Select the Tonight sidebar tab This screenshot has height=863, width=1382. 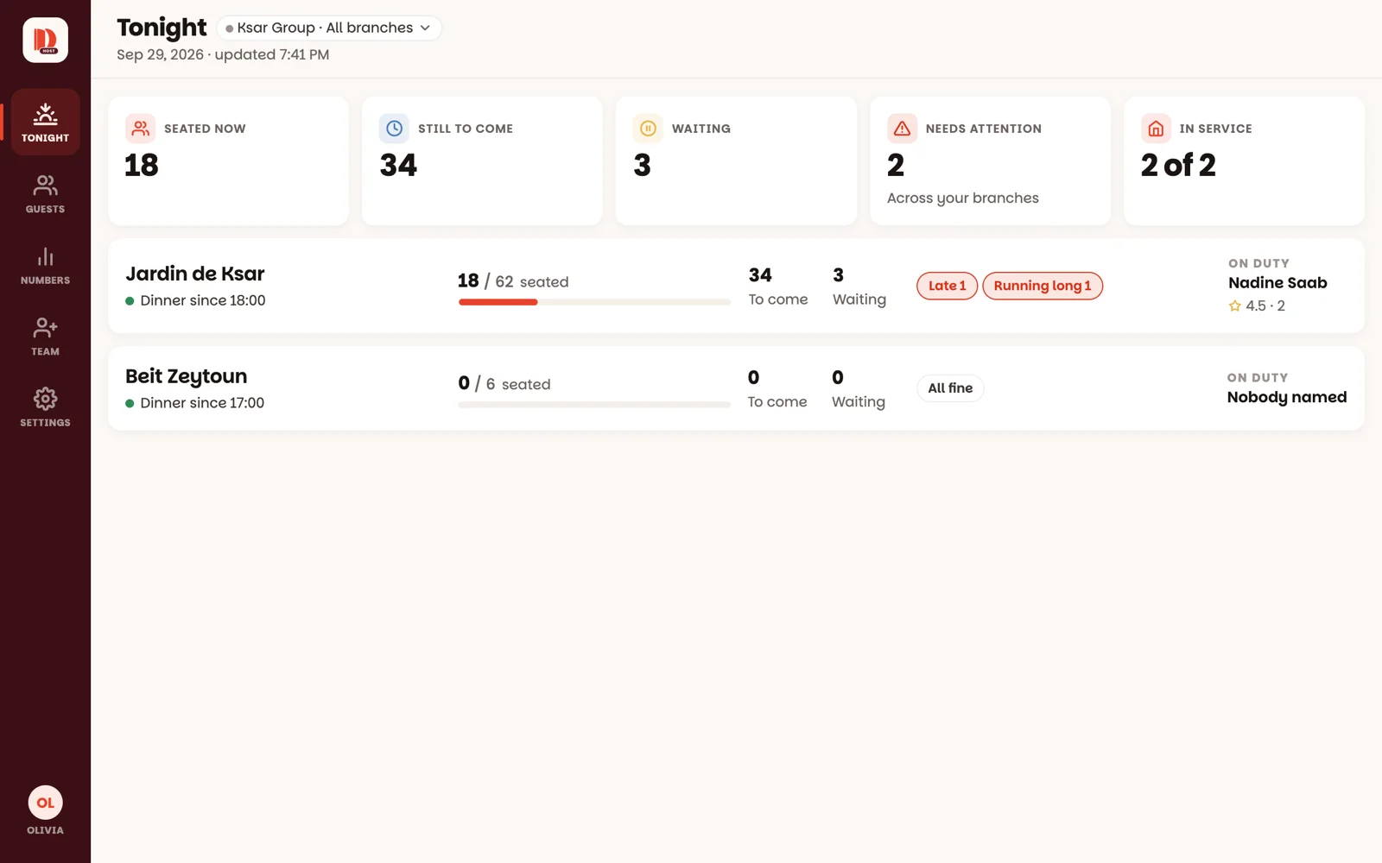click(x=45, y=122)
